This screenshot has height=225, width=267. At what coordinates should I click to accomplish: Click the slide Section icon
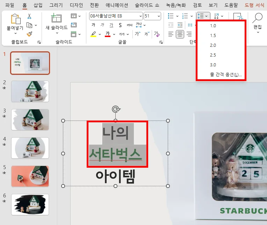pos(73,34)
